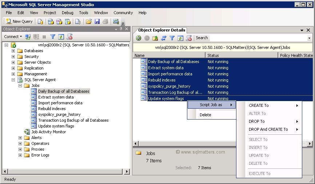Choose CREATE To in the script submenu
Screen dimensions: 315x184
coord(269,105)
